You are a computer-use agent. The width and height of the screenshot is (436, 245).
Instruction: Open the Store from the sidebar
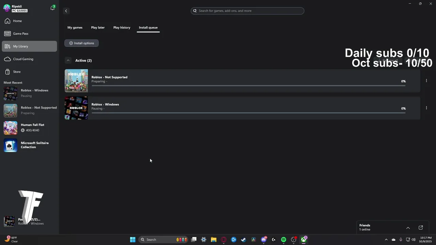click(29, 72)
